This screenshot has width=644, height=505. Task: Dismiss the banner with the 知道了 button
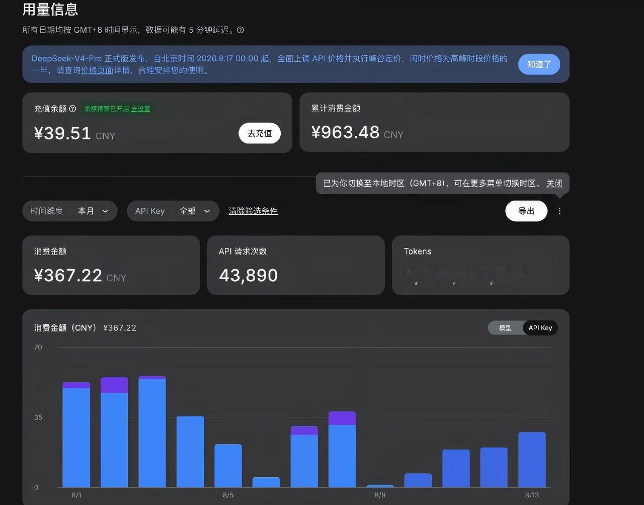539,64
